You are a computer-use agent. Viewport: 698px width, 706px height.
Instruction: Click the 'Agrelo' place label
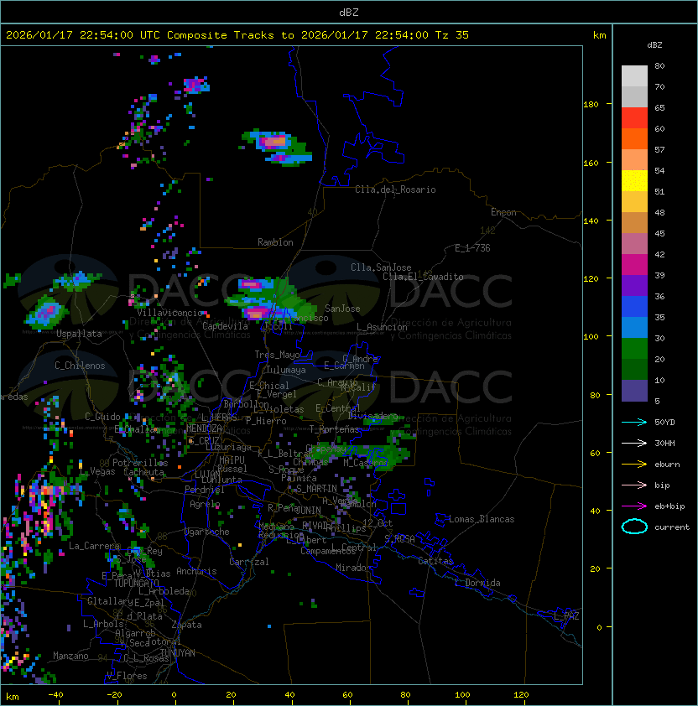[205, 504]
